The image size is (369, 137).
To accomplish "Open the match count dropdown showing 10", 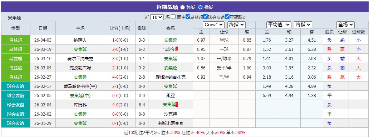I will pos(157,17).
